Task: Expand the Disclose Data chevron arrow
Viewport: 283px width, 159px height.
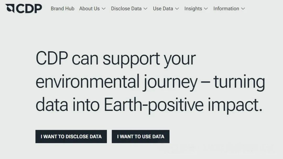Action: click(x=145, y=9)
